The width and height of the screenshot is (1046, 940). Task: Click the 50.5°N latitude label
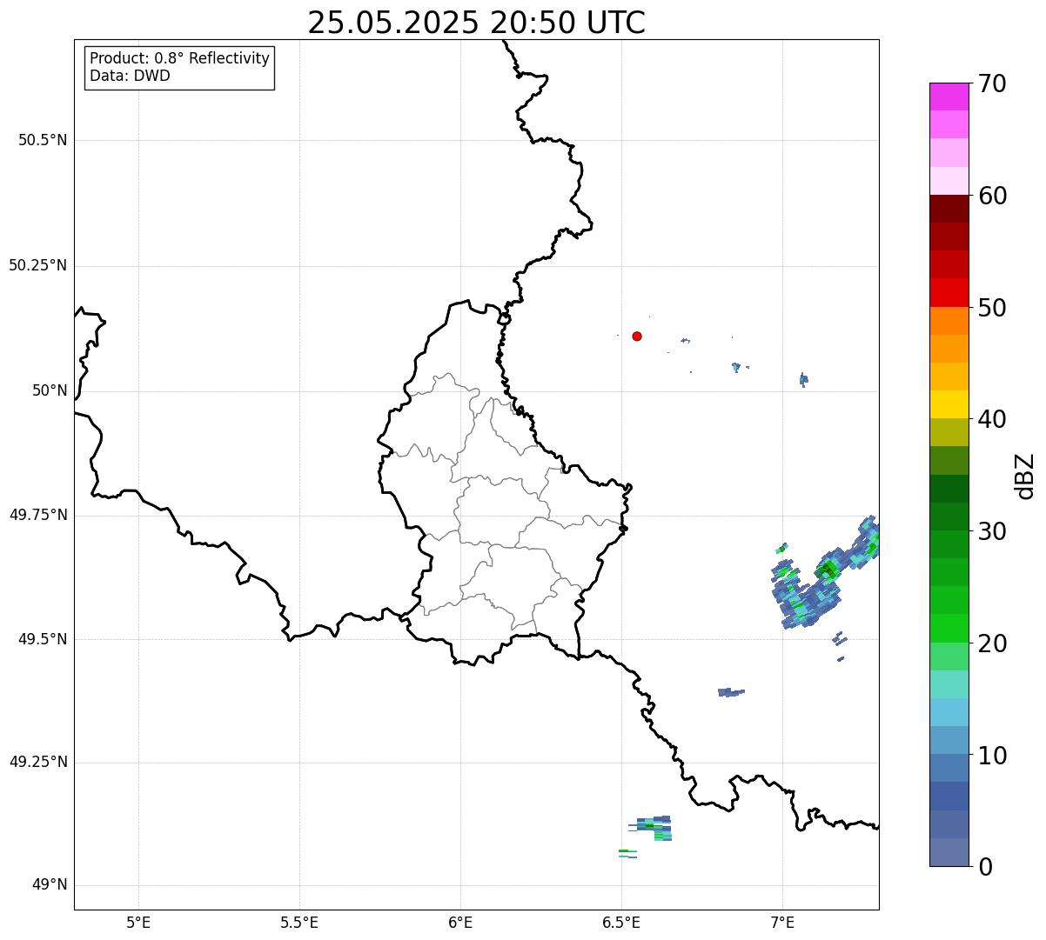(43, 140)
